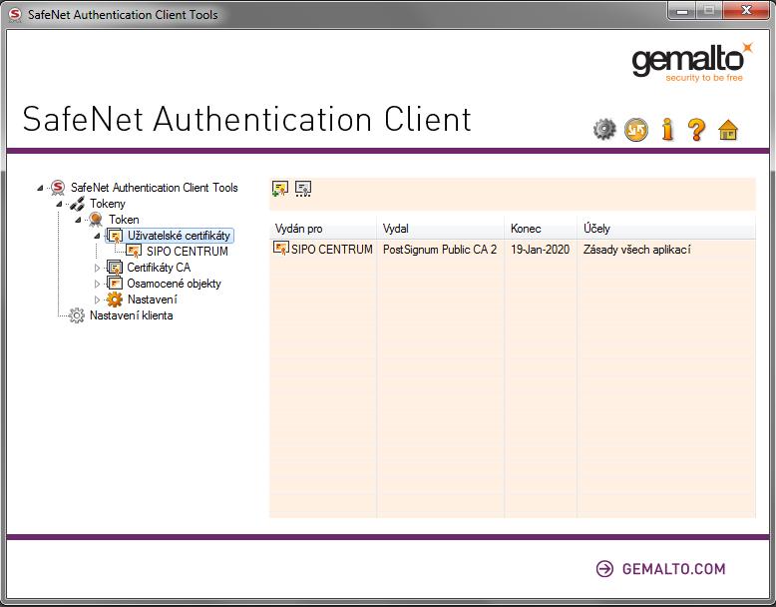Click the Token medal icon

pyautogui.click(x=96, y=219)
